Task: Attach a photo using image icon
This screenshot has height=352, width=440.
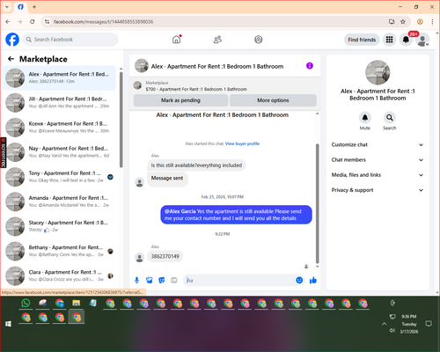Action: point(150,281)
